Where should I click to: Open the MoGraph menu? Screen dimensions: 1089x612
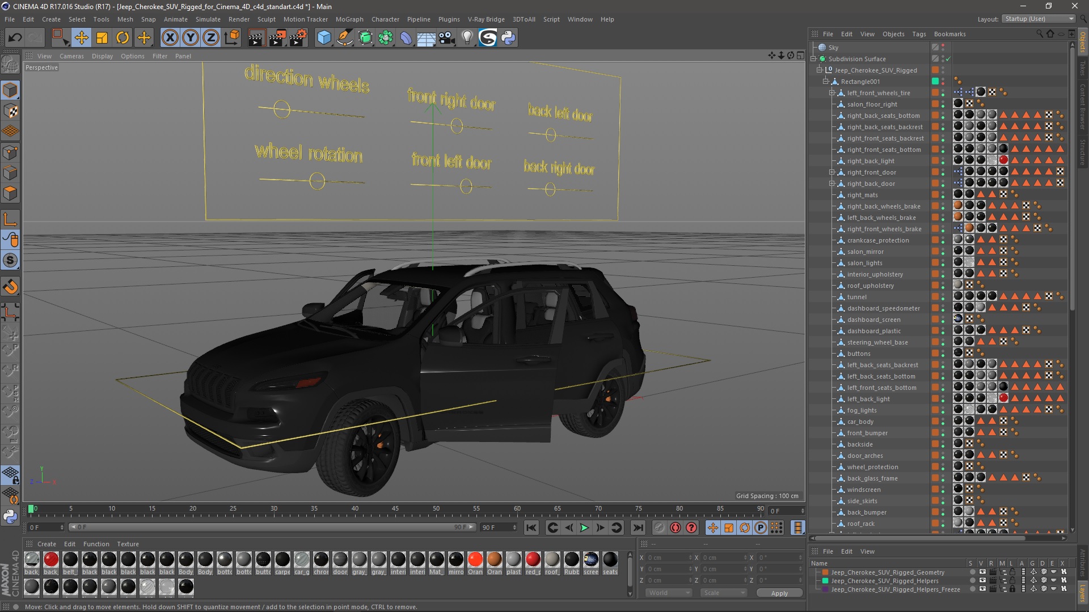(349, 19)
